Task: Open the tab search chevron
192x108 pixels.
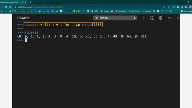Action: click(176, 2)
